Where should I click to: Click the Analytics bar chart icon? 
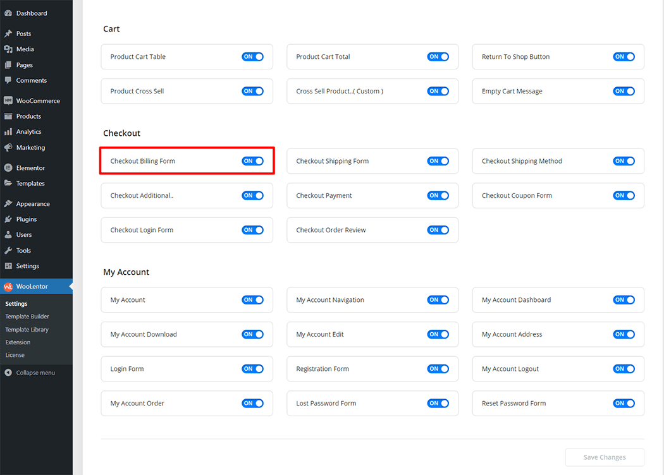pyautogui.click(x=8, y=132)
